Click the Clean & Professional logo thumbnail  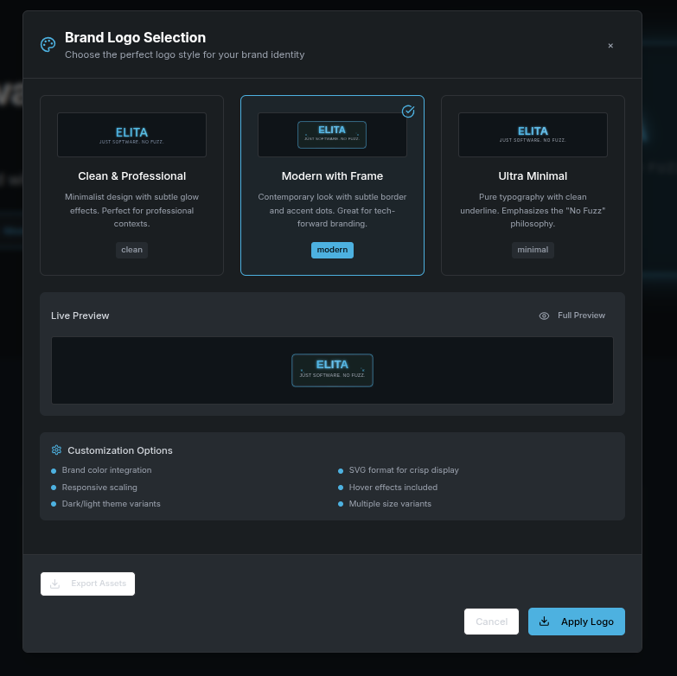[131, 135]
